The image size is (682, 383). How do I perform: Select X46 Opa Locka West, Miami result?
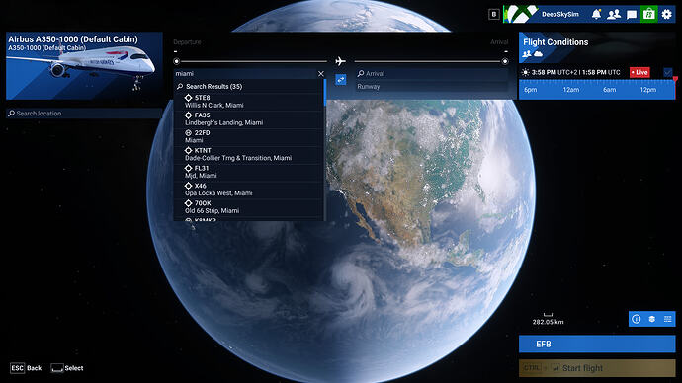pyautogui.click(x=249, y=190)
